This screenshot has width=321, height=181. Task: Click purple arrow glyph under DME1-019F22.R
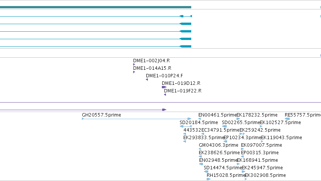pos(165,95)
